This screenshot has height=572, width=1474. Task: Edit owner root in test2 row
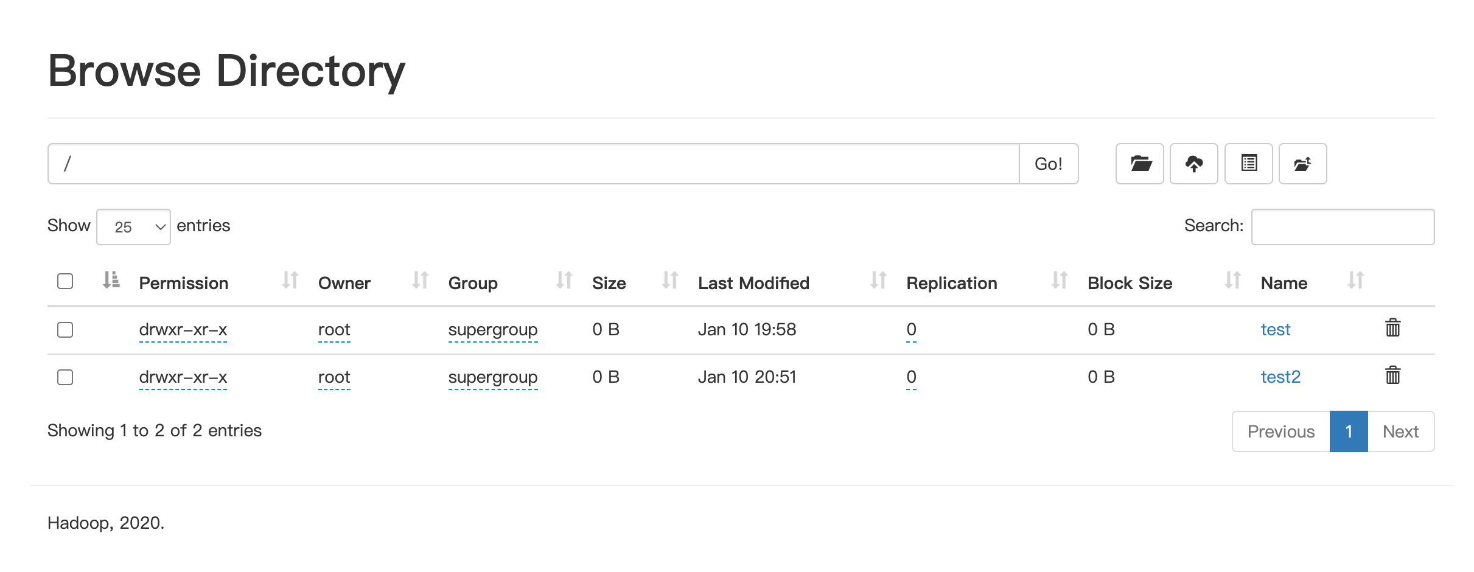[x=334, y=377]
